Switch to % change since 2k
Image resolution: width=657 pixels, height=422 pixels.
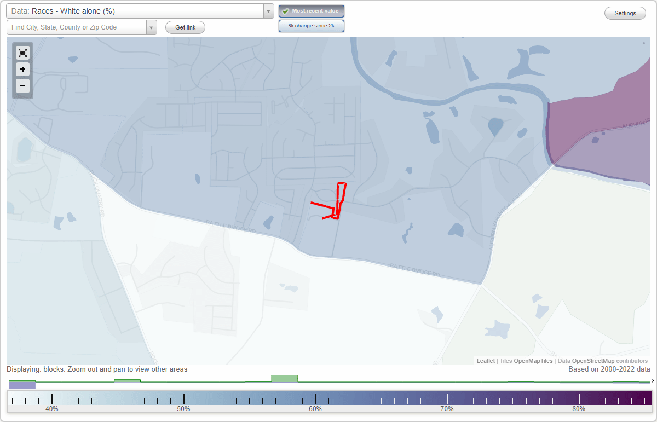pos(312,26)
